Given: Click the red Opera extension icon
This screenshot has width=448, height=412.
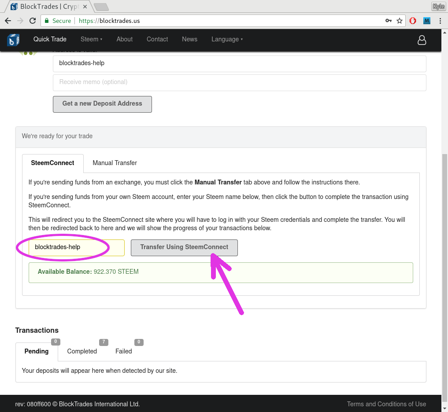Looking at the screenshot, I should click(x=413, y=21).
